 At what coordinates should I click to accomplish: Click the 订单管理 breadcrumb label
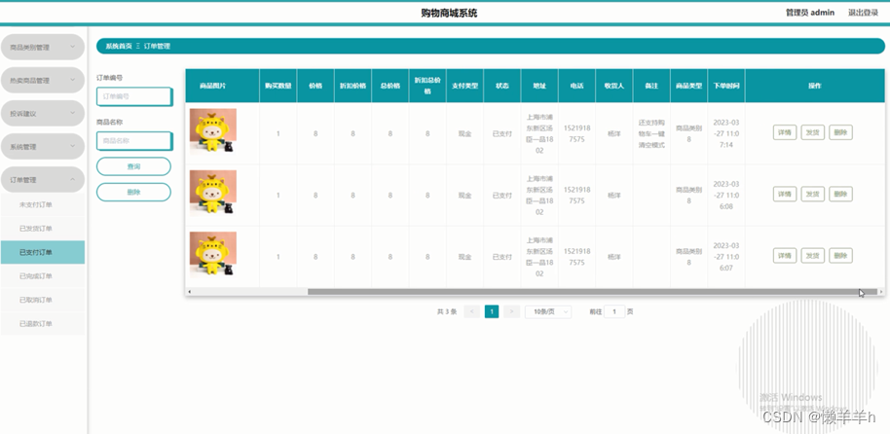coord(157,46)
